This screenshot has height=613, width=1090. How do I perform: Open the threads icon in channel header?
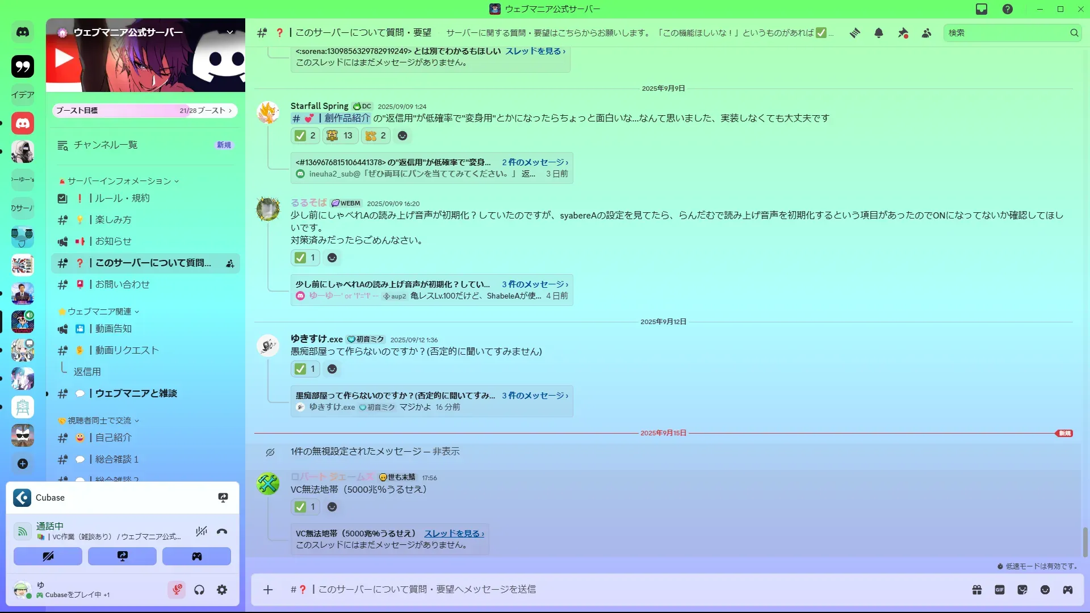[854, 33]
